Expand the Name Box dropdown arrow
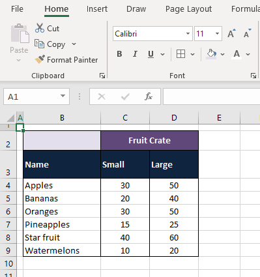Screen dimensions: 260x277 click(x=63, y=96)
